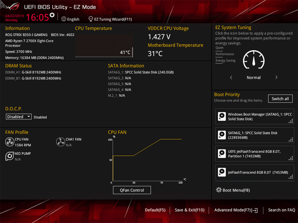Click disk icon for SATA6G_1 SPCC boot entry
This screenshot has width=298, height=223.
point(222,135)
